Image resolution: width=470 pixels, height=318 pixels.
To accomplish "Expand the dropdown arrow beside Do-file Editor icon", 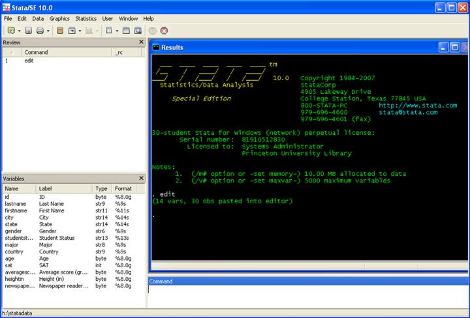I will coord(116,31).
